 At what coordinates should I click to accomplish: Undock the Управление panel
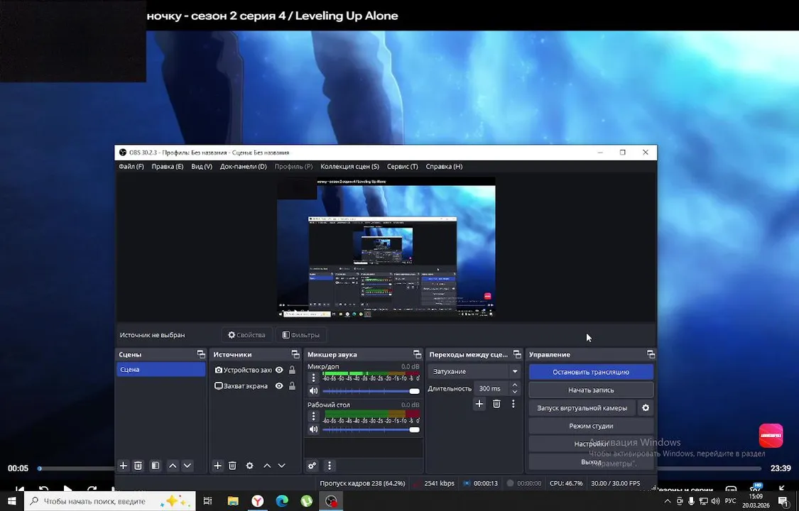[651, 354]
